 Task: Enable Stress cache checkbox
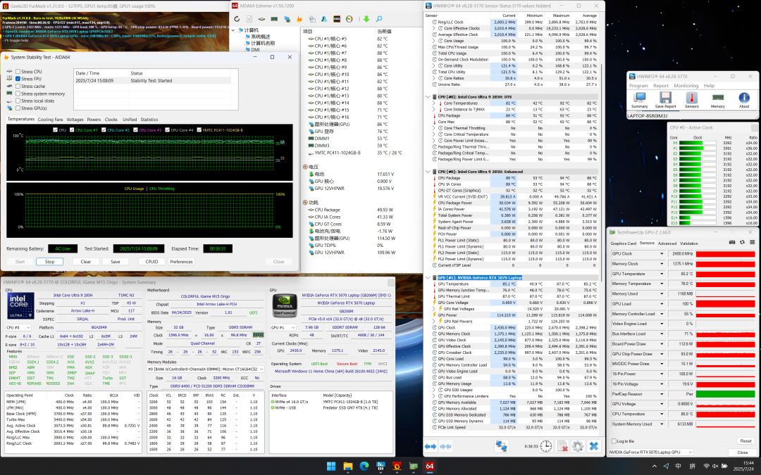click(x=18, y=87)
